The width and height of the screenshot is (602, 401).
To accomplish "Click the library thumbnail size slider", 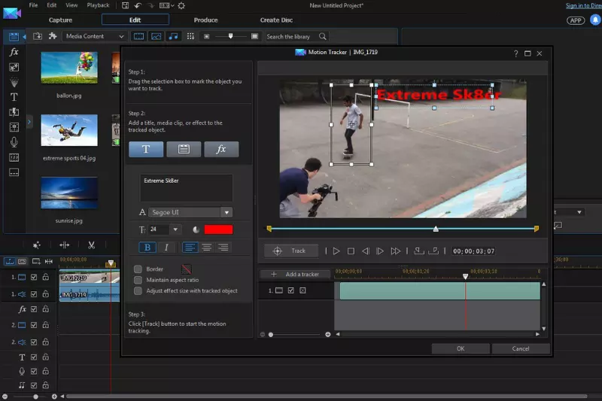I will (231, 36).
